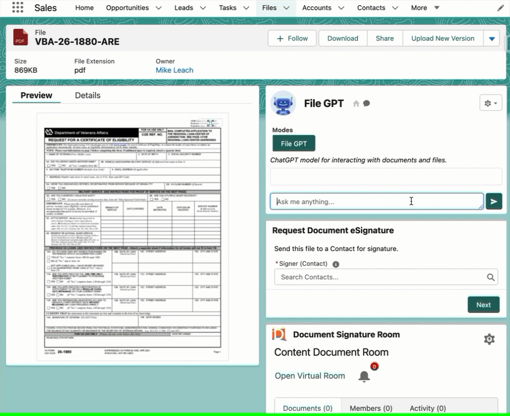Click the notification bell icon
Image resolution: width=510 pixels, height=416 pixels.
[x=364, y=377]
